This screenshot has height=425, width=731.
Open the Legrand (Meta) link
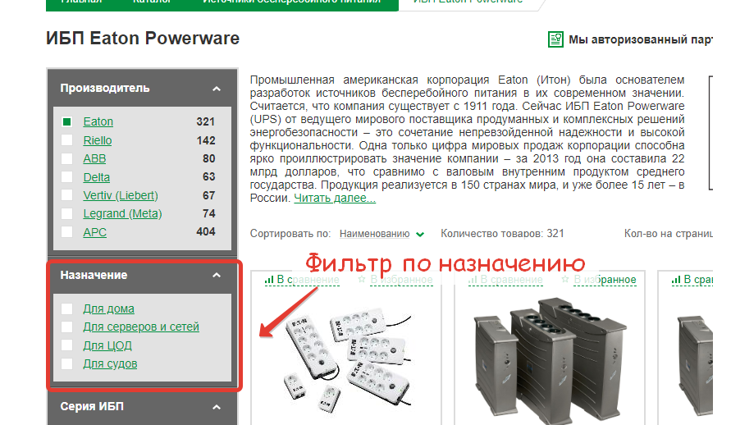(122, 213)
